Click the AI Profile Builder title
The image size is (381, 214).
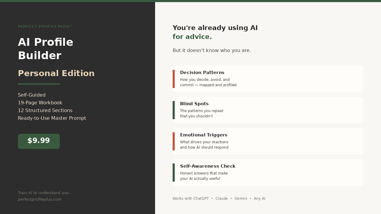tap(45, 48)
